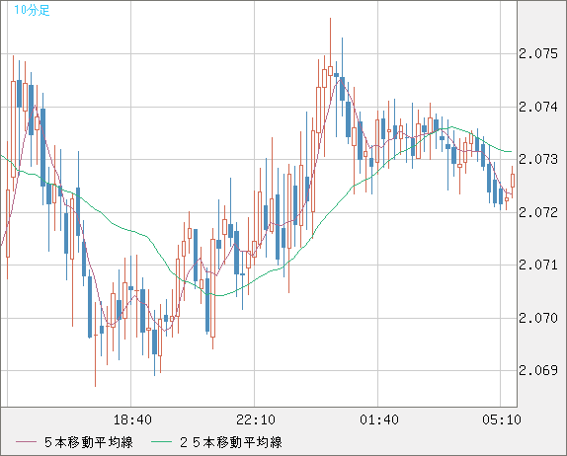Image resolution: width=567 pixels, height=456 pixels.
Task: Click the 01:40 time axis label
Action: tap(379, 419)
